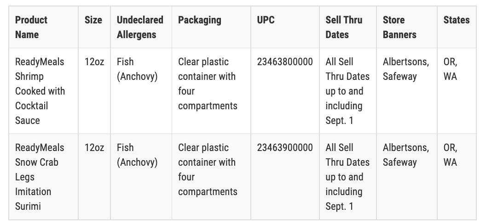486x224 pixels.
Task: Click the States column header
Action: (457, 20)
